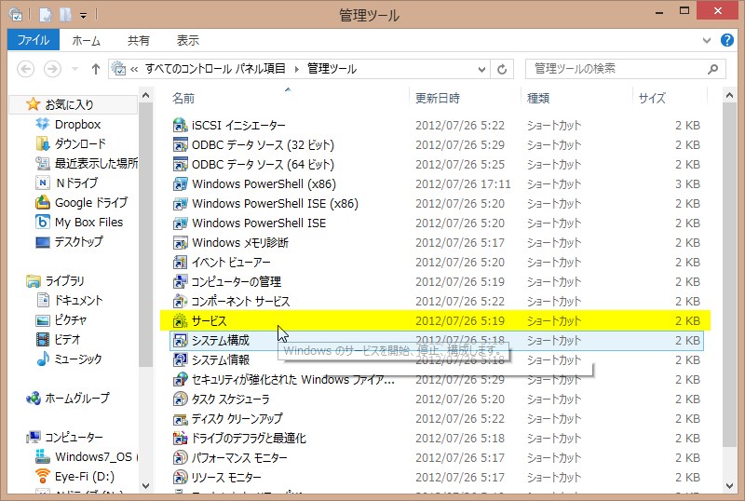Click the ディスク クリーンアップ icon
Viewport: 745px width, 501px height.
pyautogui.click(x=180, y=418)
